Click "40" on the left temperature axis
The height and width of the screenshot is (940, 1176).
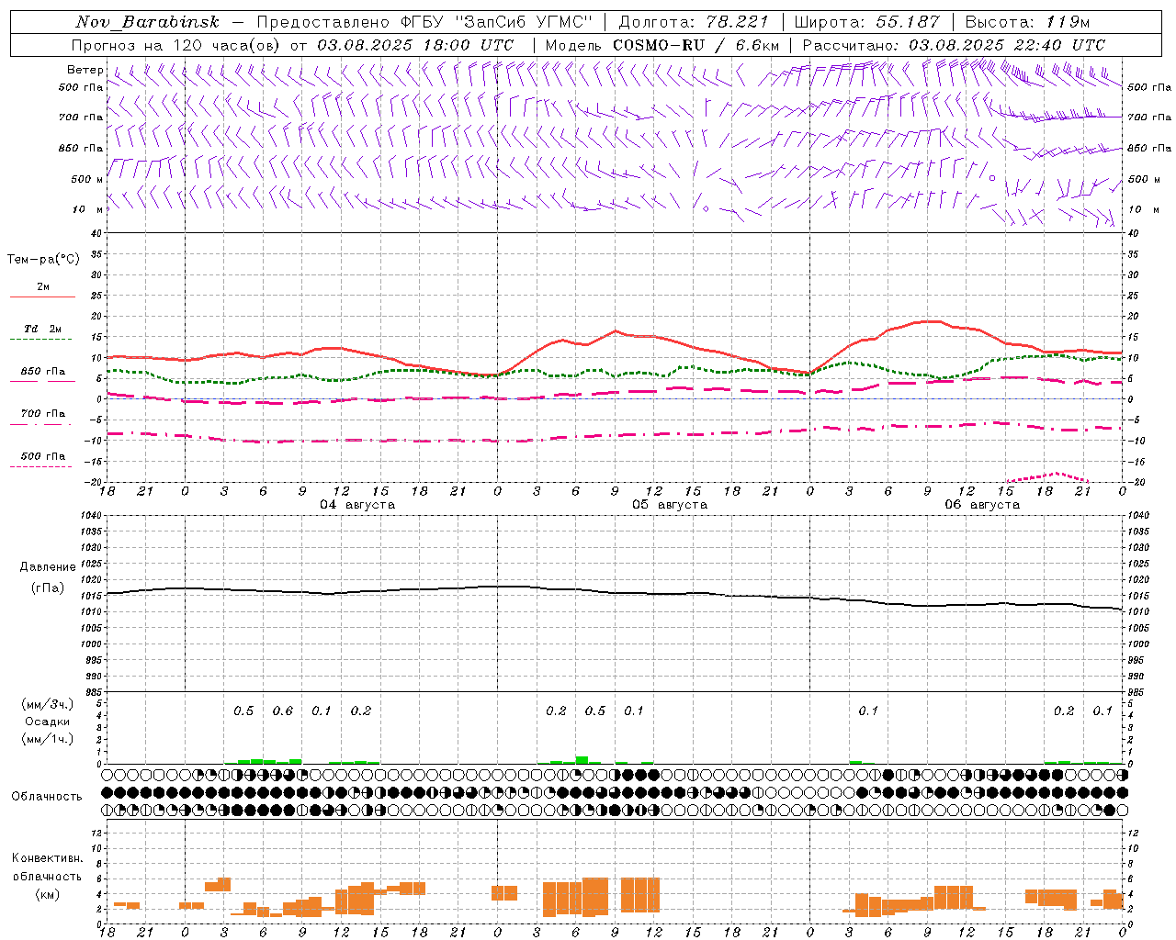[x=96, y=234]
